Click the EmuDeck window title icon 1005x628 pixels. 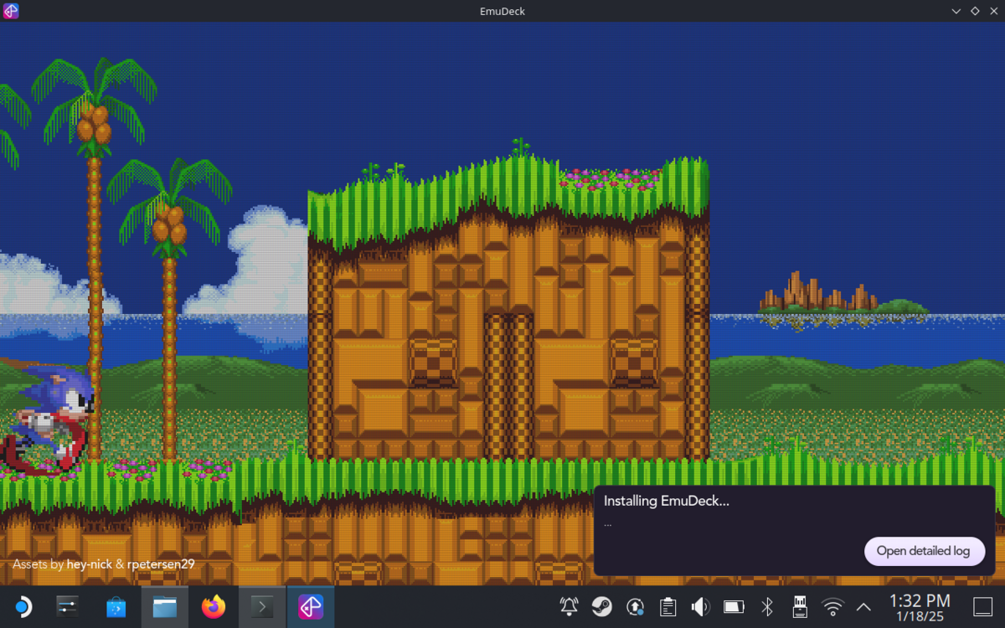pyautogui.click(x=11, y=11)
